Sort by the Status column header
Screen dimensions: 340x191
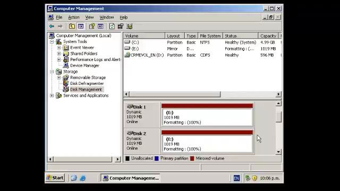(240, 36)
